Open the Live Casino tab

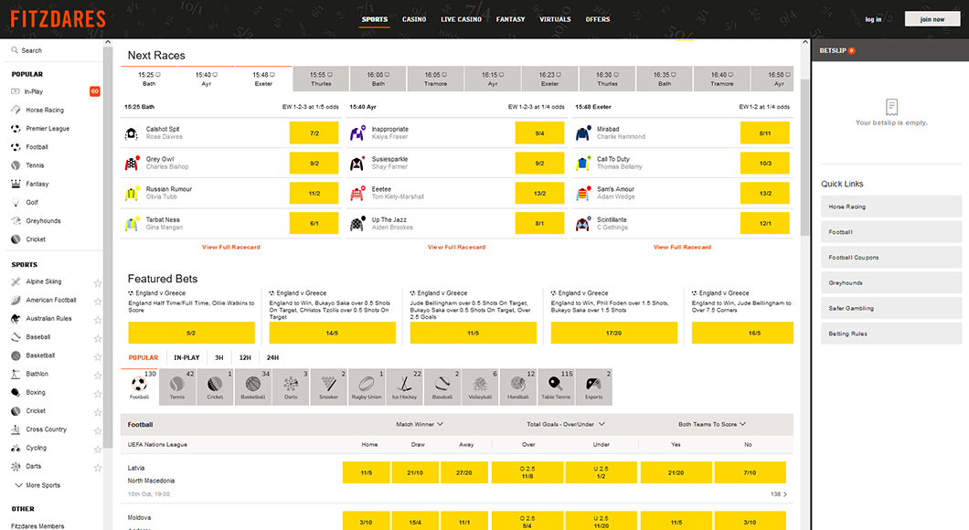[x=461, y=19]
